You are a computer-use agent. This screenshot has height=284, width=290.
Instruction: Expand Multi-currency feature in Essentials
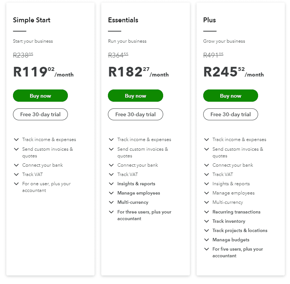click(111, 202)
